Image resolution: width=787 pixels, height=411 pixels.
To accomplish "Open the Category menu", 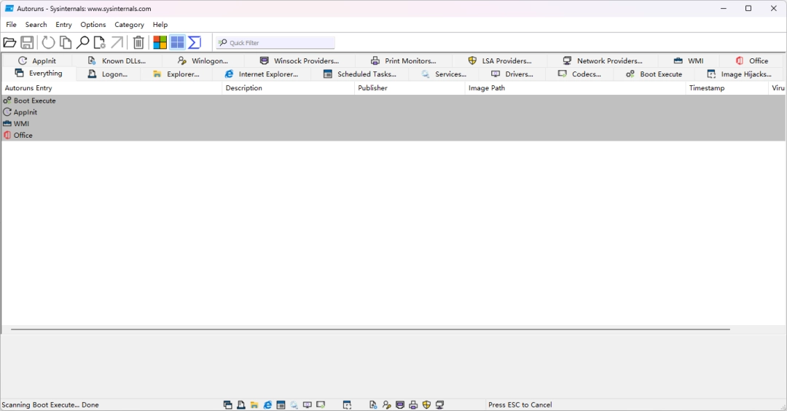I will point(129,25).
